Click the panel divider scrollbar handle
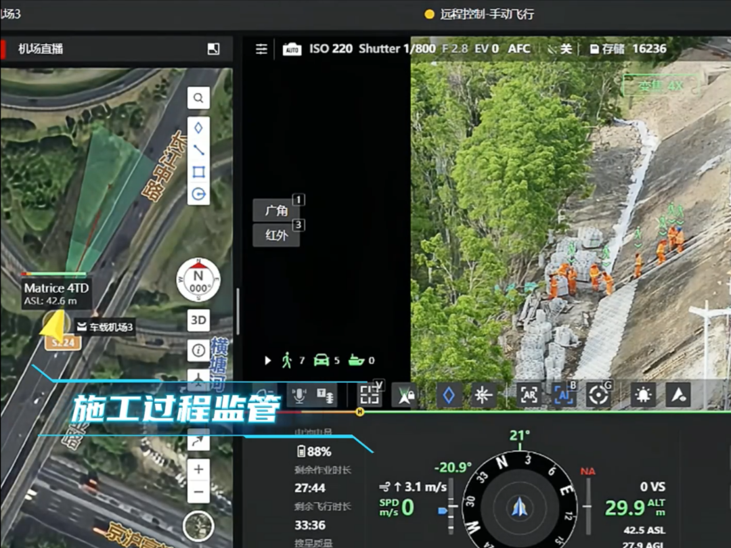731x548 pixels. click(x=238, y=311)
